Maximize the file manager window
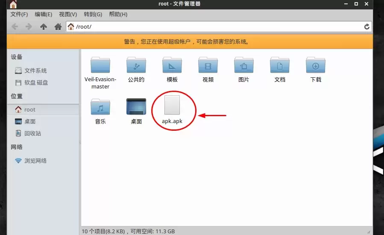 (356, 4)
